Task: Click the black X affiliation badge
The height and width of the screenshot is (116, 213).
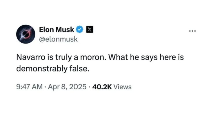Action: (90, 30)
